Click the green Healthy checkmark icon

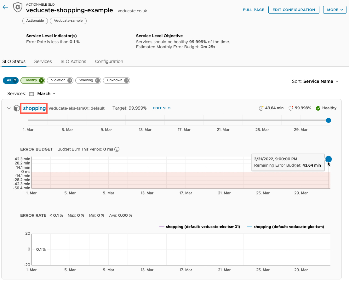pyautogui.click(x=318, y=108)
